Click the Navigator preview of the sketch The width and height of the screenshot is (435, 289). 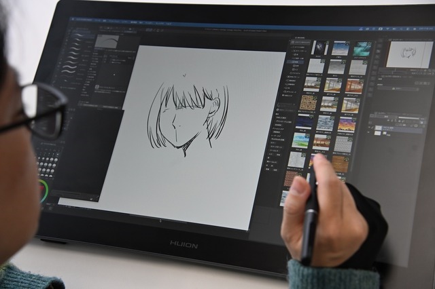(x=409, y=54)
